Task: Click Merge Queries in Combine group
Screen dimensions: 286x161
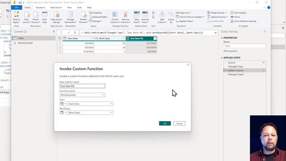Action: (217, 13)
